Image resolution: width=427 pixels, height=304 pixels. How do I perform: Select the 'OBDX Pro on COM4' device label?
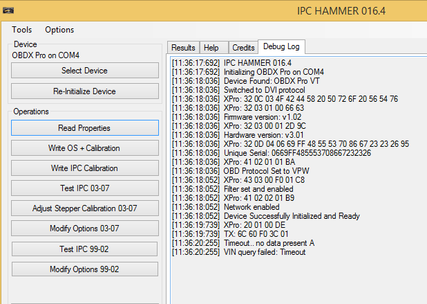(x=46, y=55)
